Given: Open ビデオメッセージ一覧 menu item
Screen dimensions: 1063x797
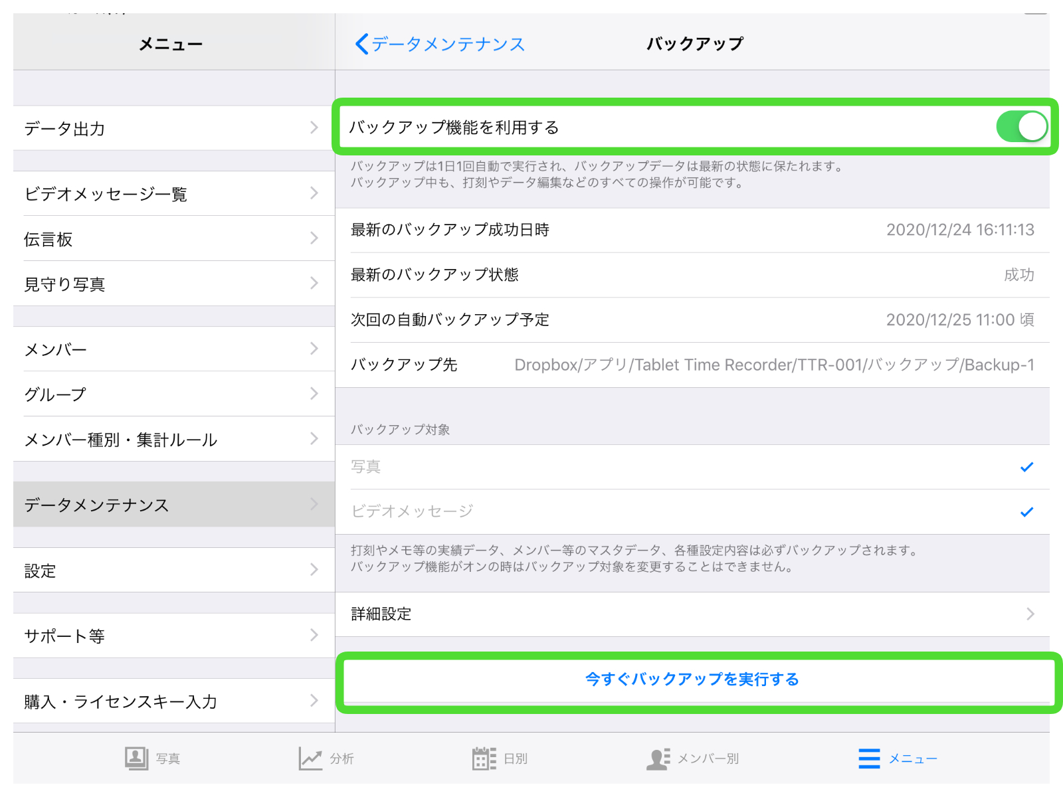Looking at the screenshot, I should 174,193.
